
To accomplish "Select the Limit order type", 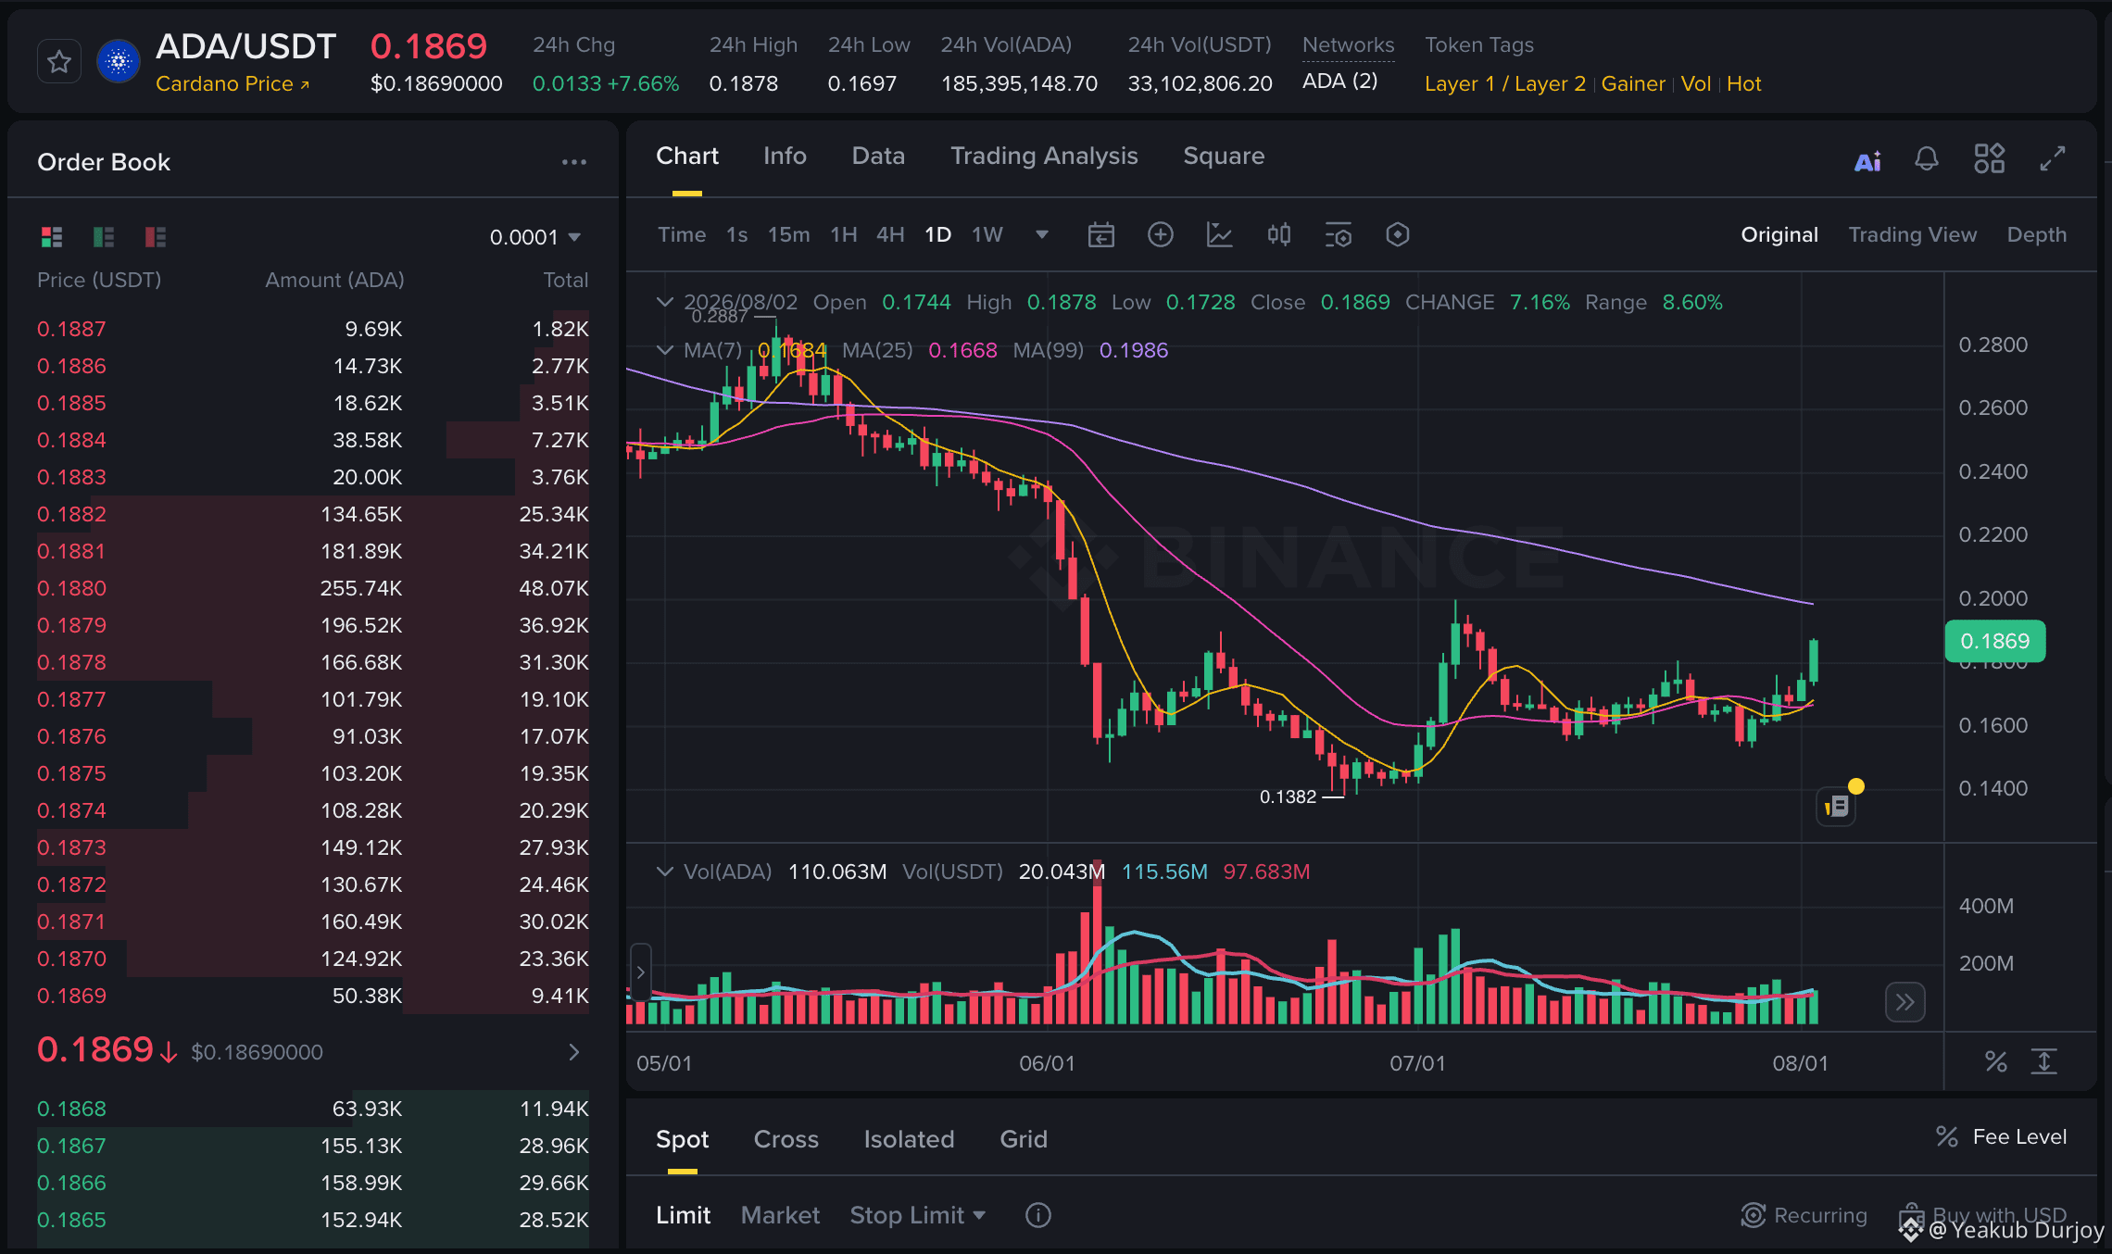I will tap(684, 1216).
